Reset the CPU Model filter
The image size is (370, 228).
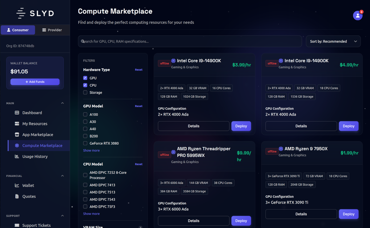coord(139,164)
